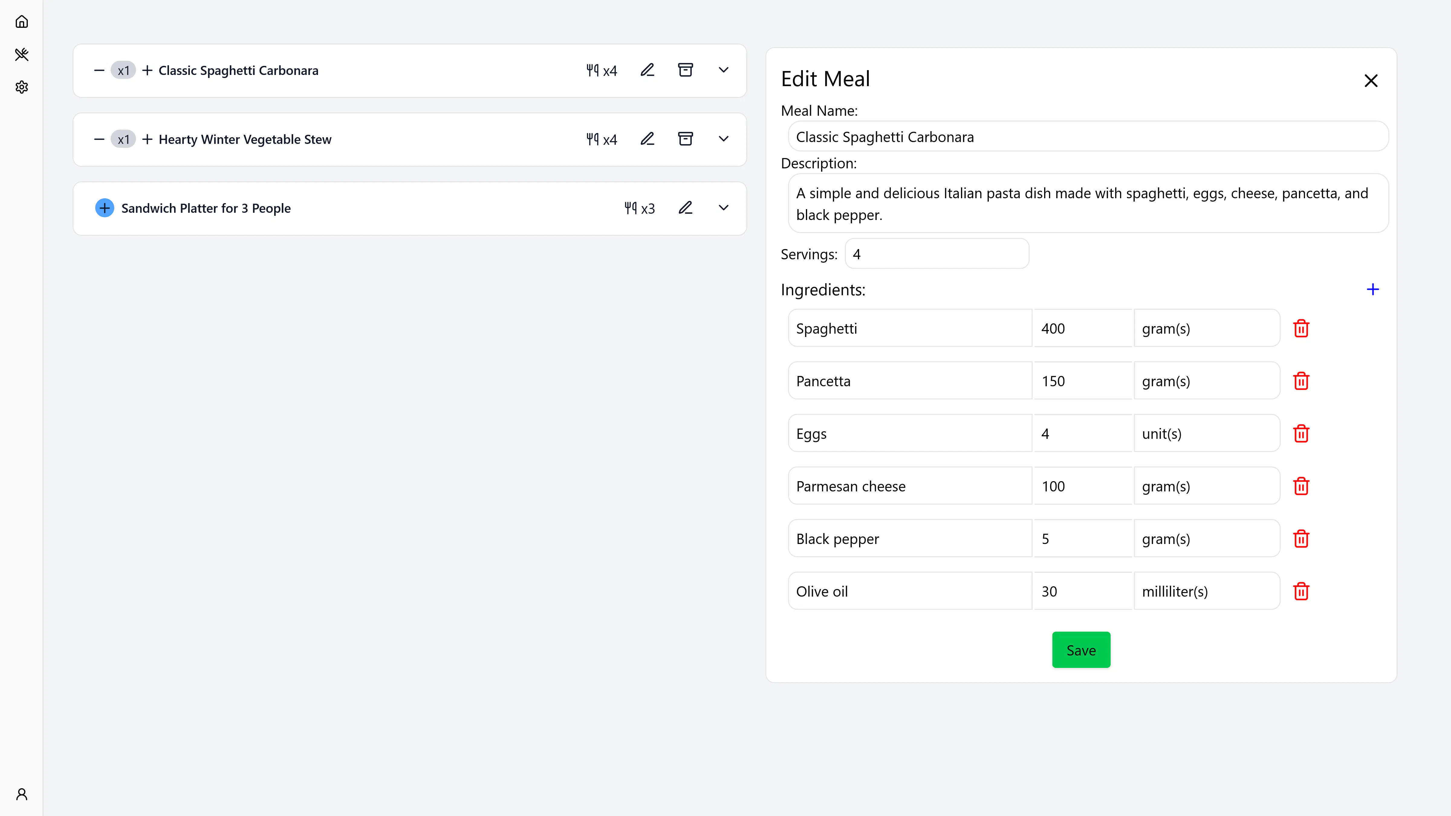Focus the Meal Name input field

click(x=1088, y=136)
